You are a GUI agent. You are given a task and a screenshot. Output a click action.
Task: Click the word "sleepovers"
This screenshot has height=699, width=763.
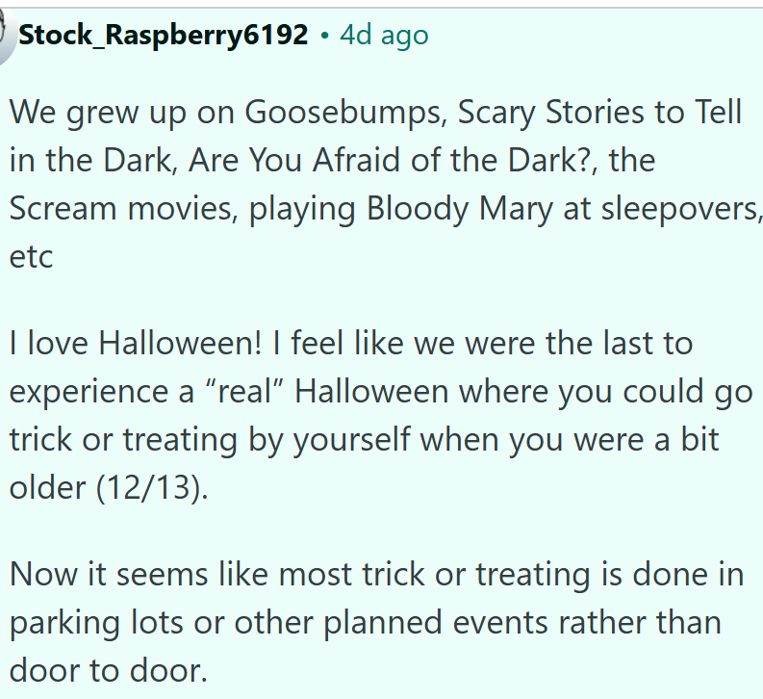pos(685,210)
